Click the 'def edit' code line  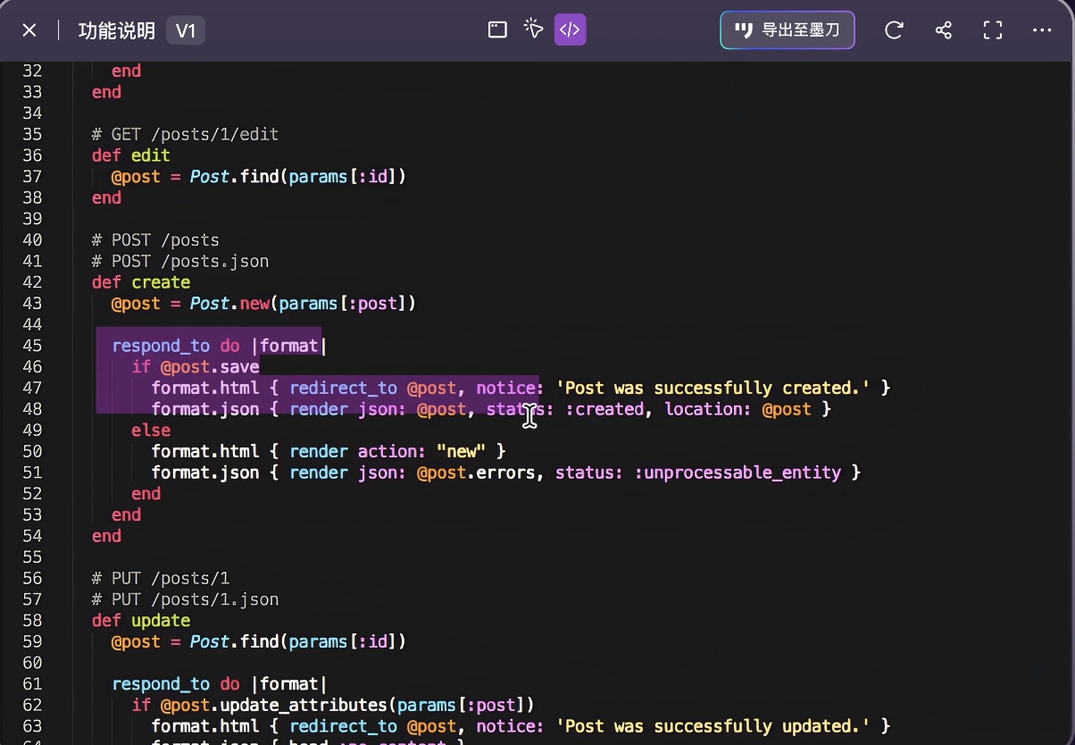[131, 155]
